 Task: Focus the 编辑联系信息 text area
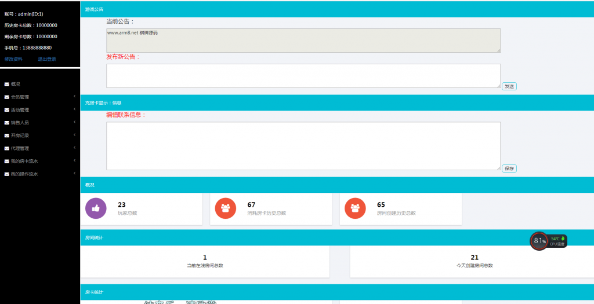click(303, 146)
